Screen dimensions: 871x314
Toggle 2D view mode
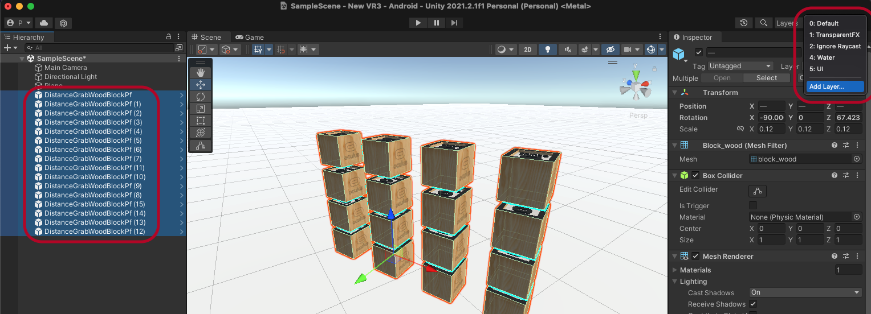point(528,49)
